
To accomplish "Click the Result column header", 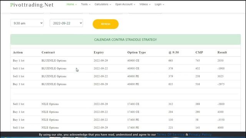I will click(222, 53).
